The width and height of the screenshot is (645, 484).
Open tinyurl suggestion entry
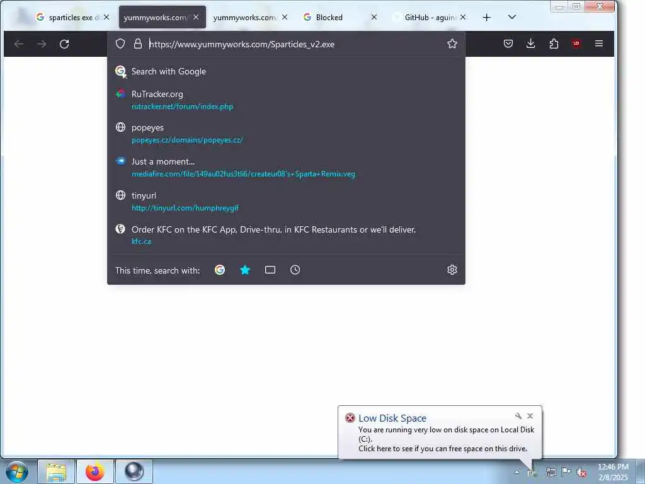[286, 202]
